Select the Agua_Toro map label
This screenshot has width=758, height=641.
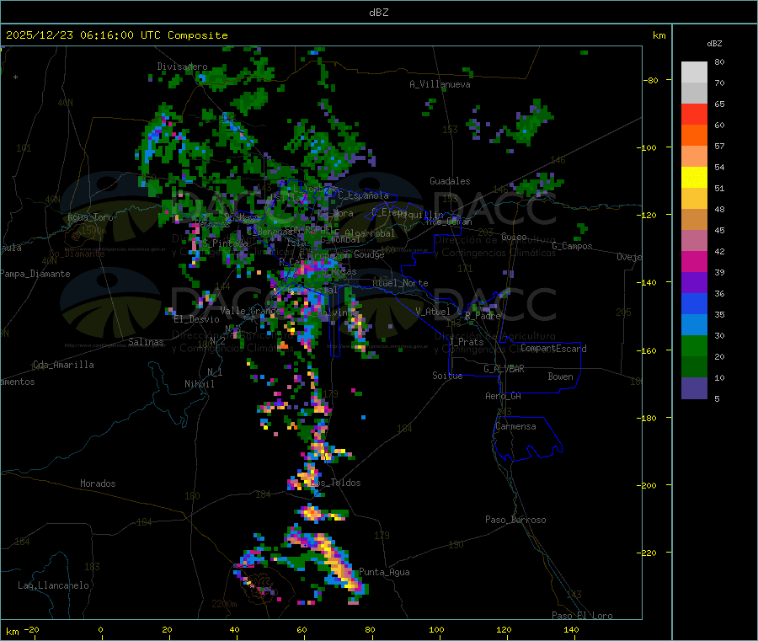90,217
